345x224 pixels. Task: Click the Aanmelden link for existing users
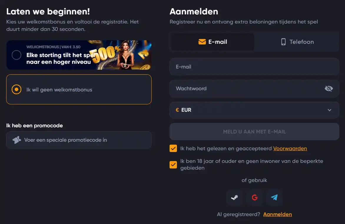click(277, 214)
